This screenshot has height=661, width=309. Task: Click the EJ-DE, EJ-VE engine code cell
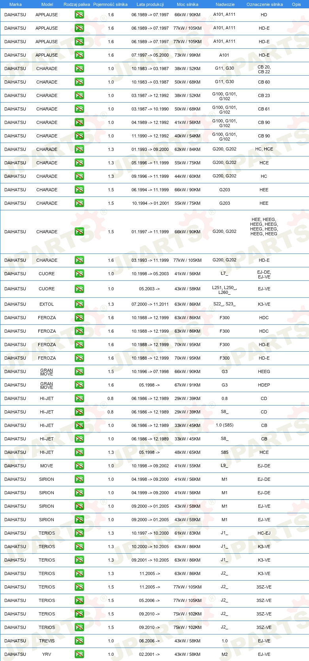tap(264, 274)
